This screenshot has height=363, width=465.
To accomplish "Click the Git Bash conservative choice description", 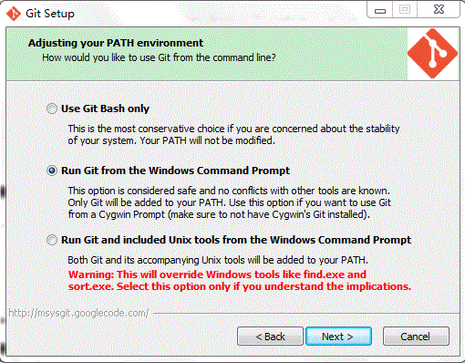I will point(233,134).
